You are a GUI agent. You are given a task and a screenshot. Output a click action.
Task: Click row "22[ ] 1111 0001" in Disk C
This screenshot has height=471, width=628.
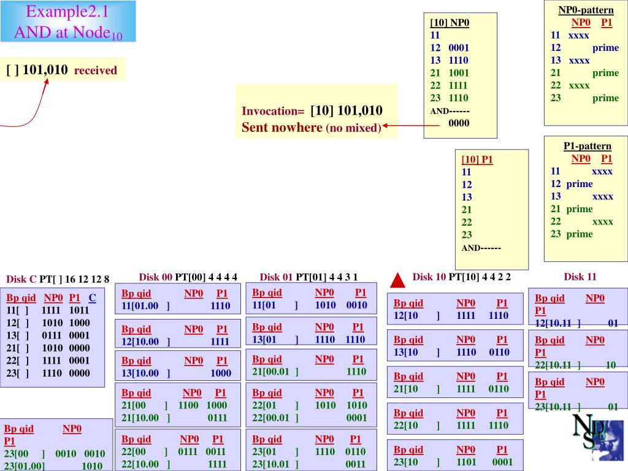point(48,361)
